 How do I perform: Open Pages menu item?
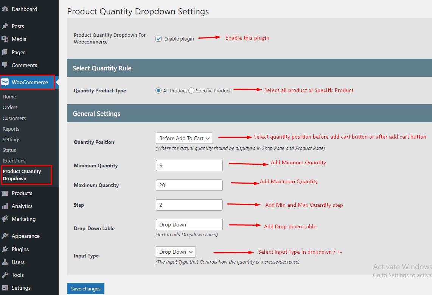tap(29, 52)
